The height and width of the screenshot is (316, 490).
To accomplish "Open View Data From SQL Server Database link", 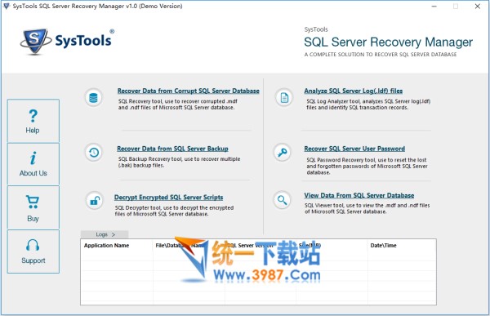I will (x=359, y=195).
